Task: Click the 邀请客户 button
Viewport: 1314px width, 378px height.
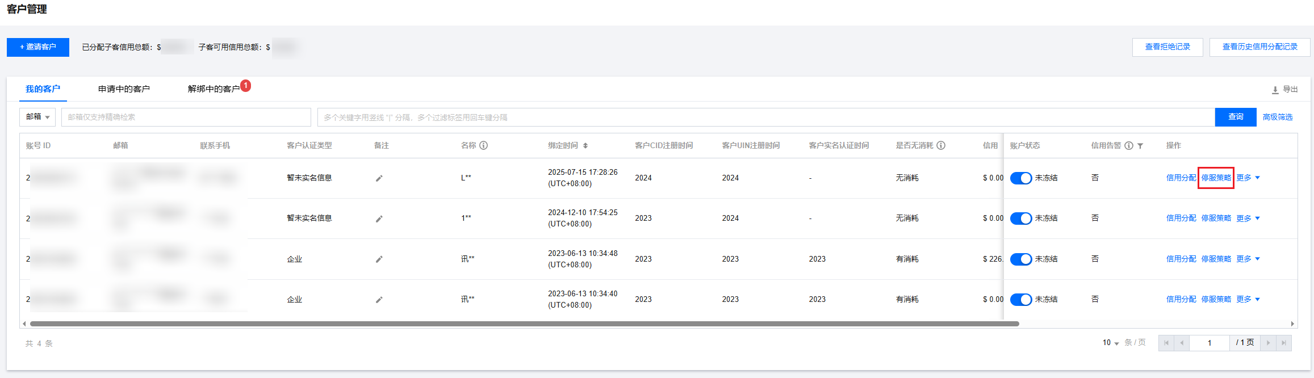Action: click(38, 47)
